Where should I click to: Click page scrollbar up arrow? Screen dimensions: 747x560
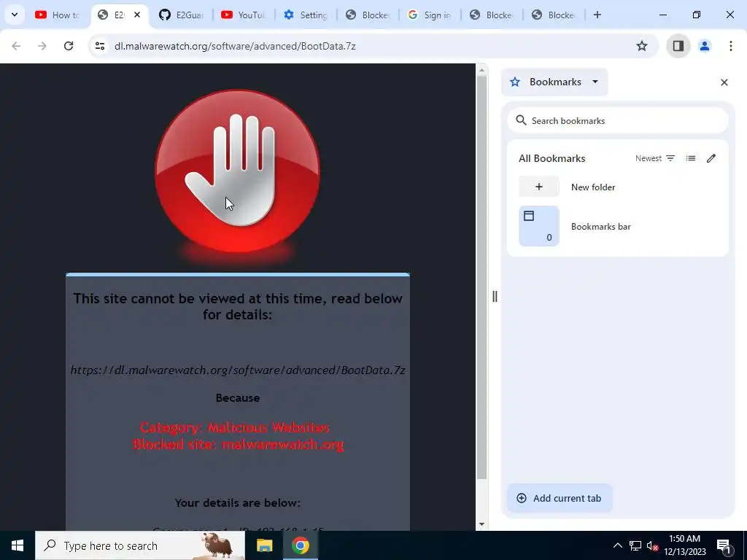pos(481,70)
